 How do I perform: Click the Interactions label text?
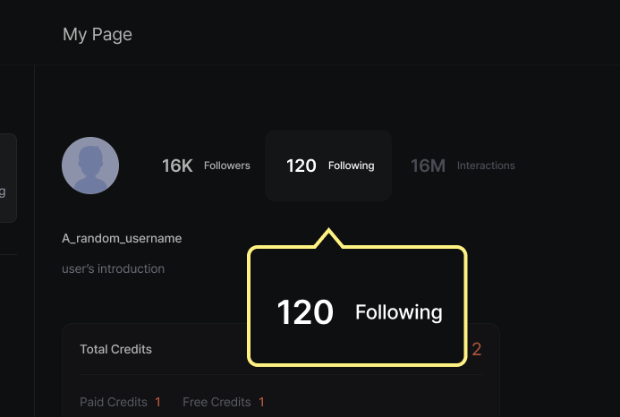pos(486,166)
